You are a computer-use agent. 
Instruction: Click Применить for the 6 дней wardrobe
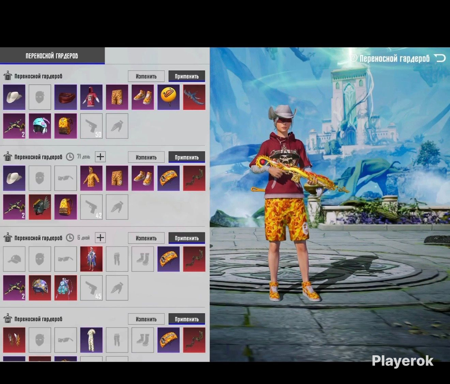tap(187, 238)
